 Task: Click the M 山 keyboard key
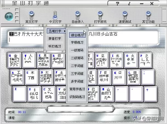107,94
